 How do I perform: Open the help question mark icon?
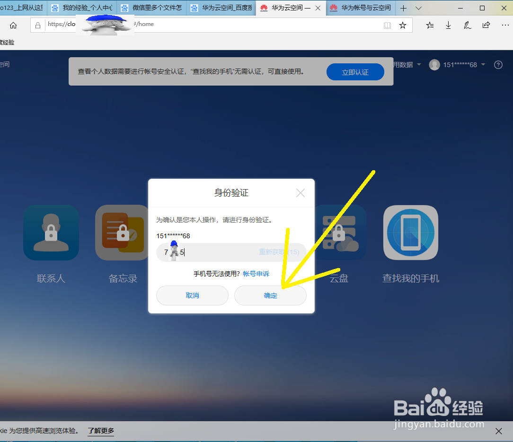(498, 65)
